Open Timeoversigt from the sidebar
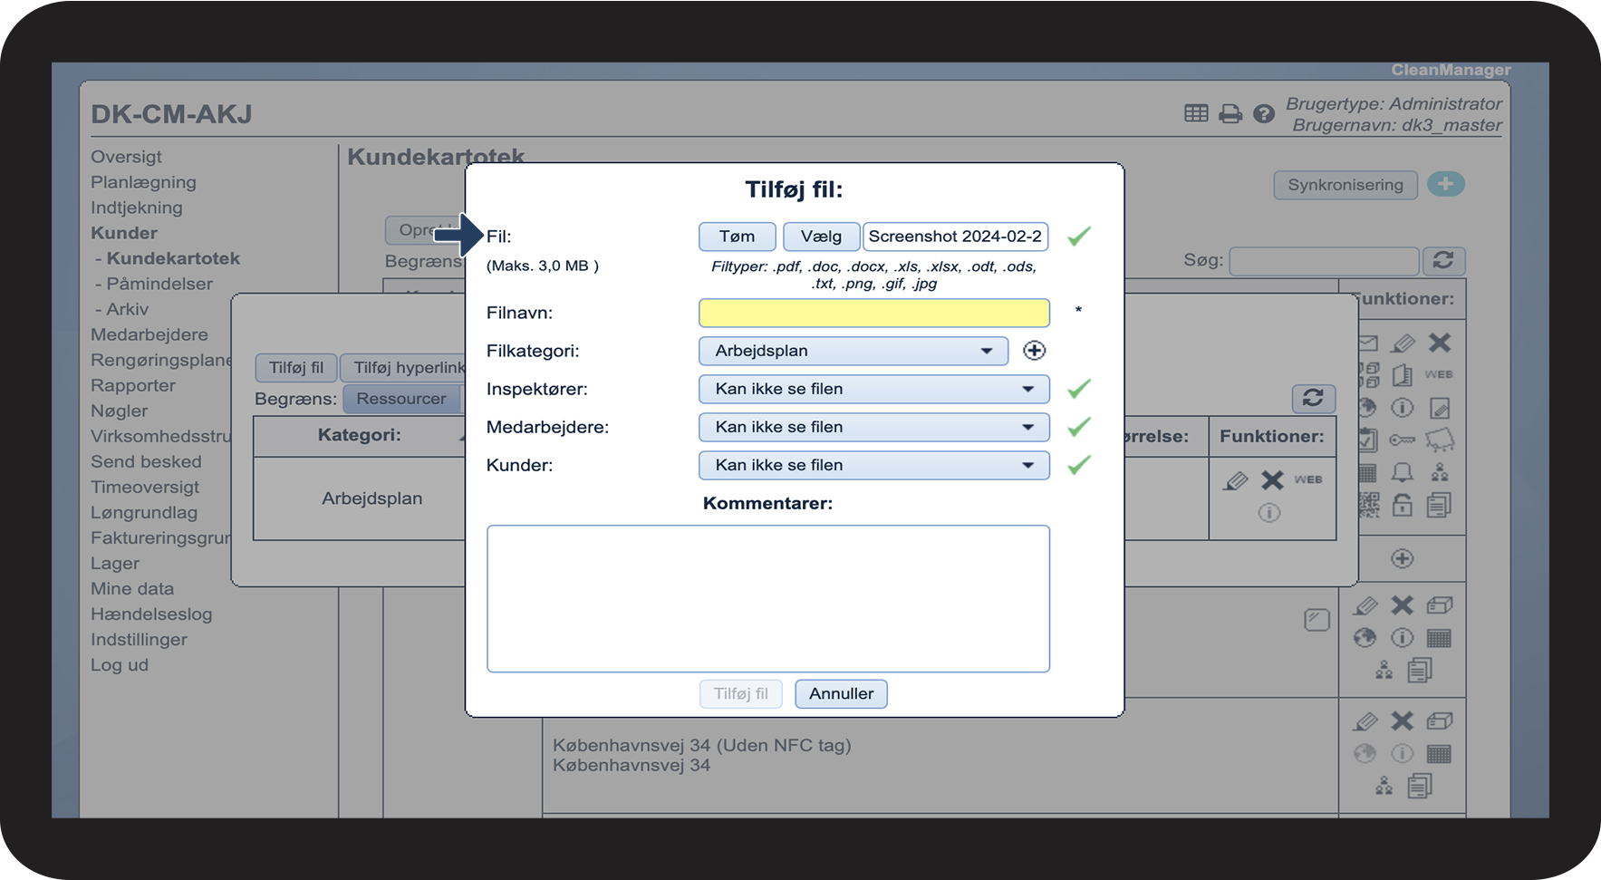 tap(145, 487)
